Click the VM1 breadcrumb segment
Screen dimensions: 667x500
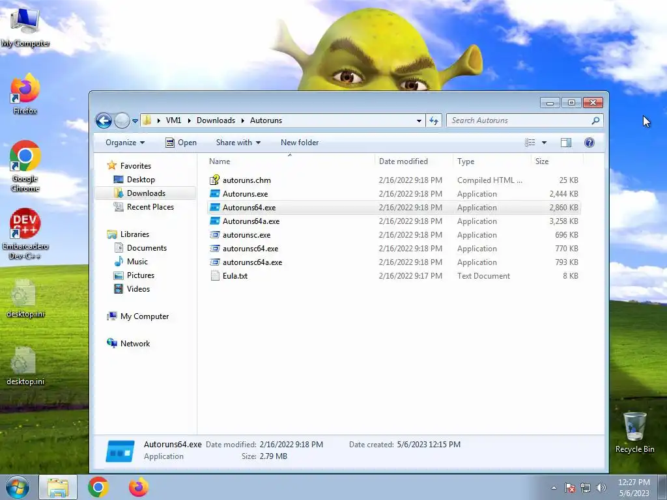coord(173,120)
